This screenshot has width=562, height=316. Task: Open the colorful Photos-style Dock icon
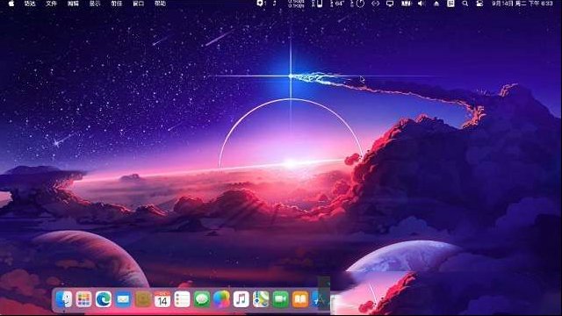coord(221,299)
